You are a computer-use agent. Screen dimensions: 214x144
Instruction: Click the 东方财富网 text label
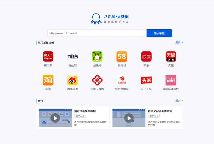point(122,89)
